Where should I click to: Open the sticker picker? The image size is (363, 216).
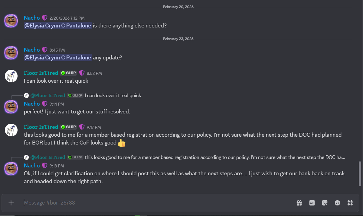(x=325, y=203)
